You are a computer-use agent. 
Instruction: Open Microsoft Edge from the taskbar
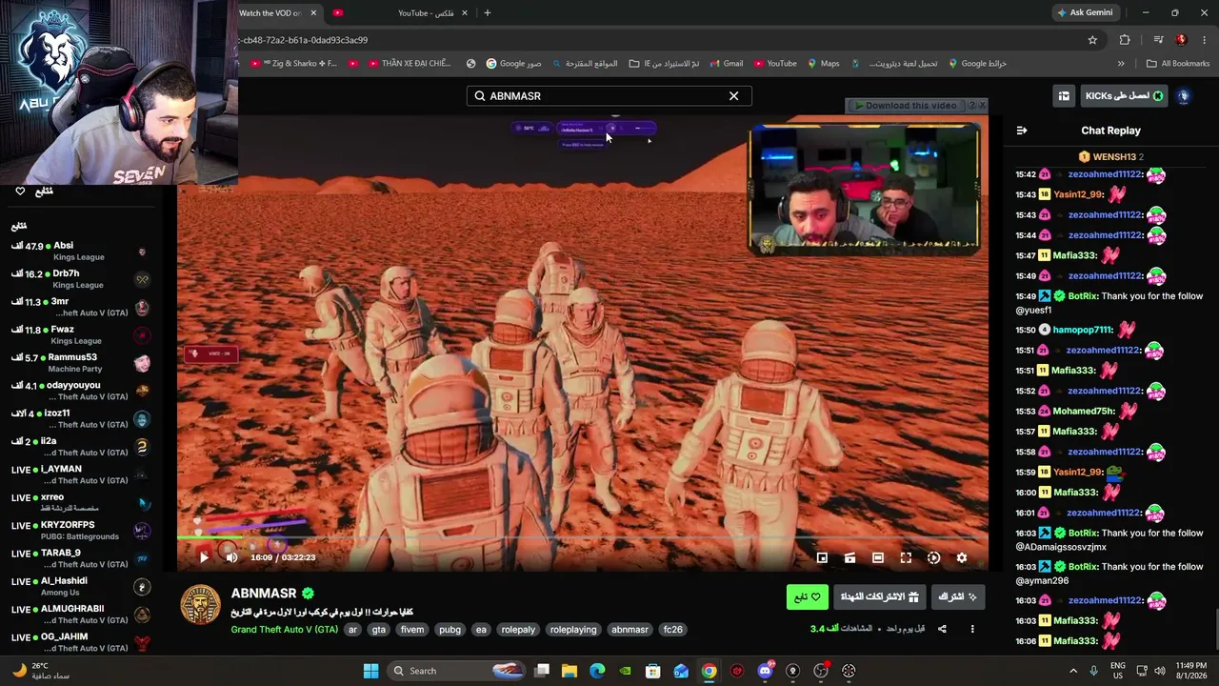597,671
